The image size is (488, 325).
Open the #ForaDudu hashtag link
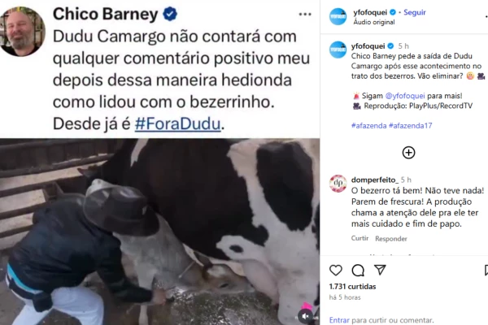(x=177, y=123)
